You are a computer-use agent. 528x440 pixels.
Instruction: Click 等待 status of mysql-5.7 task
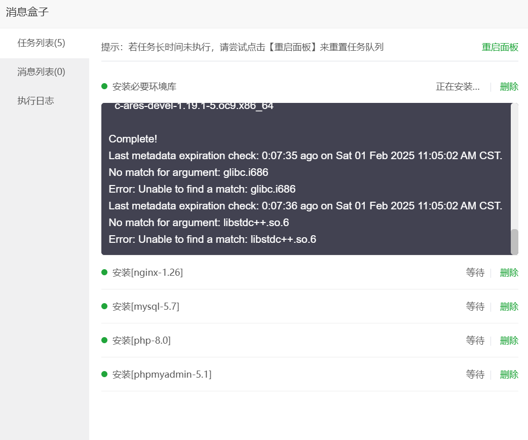click(475, 307)
